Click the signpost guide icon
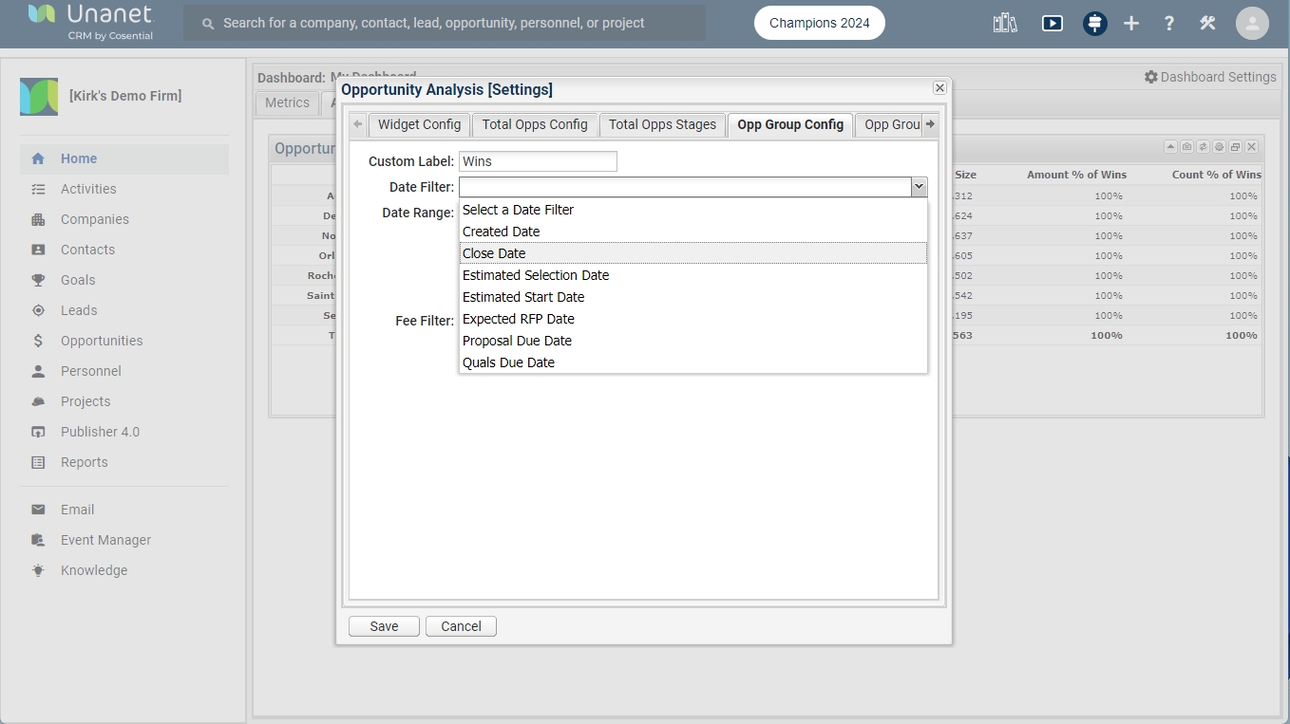Image resolution: width=1290 pixels, height=724 pixels. 1094,24
